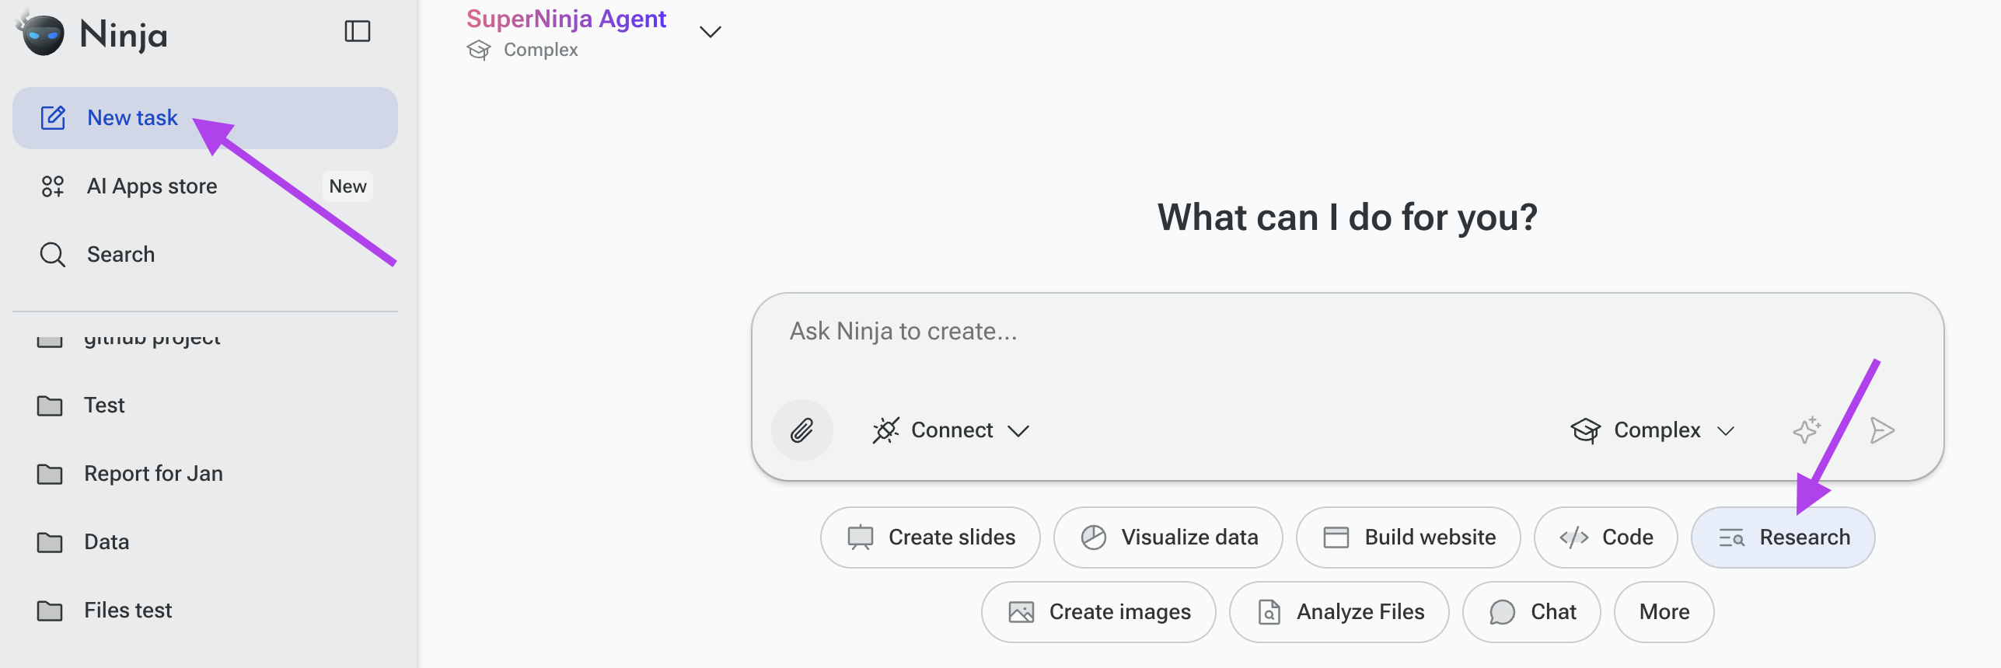The height and width of the screenshot is (668, 2001).
Task: Open the Complex mode dropdown in prompt box
Action: 1653,430
